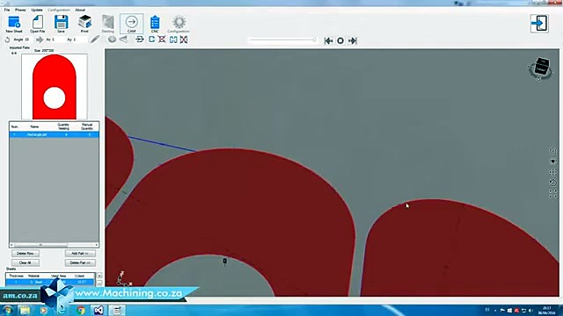563x316 pixels.
Task: Open the Phases menu
Action: 20,10
